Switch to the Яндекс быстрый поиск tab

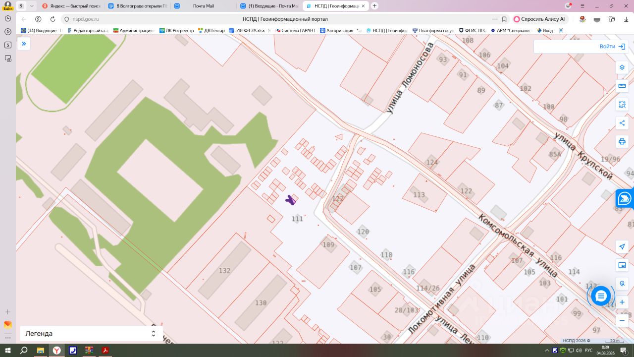pos(71,6)
